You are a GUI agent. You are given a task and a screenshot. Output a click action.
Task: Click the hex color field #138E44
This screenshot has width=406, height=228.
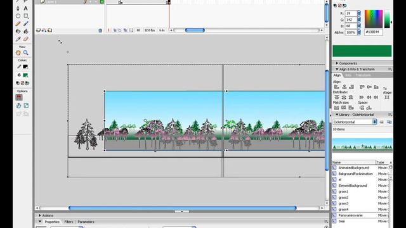(374, 32)
